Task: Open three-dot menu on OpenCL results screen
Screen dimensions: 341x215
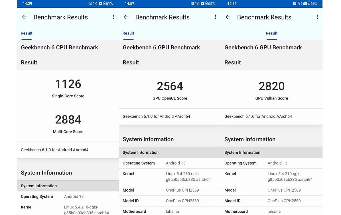Action: pos(215,17)
